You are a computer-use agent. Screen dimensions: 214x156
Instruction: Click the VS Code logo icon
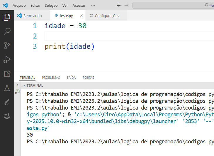coord(5,5)
